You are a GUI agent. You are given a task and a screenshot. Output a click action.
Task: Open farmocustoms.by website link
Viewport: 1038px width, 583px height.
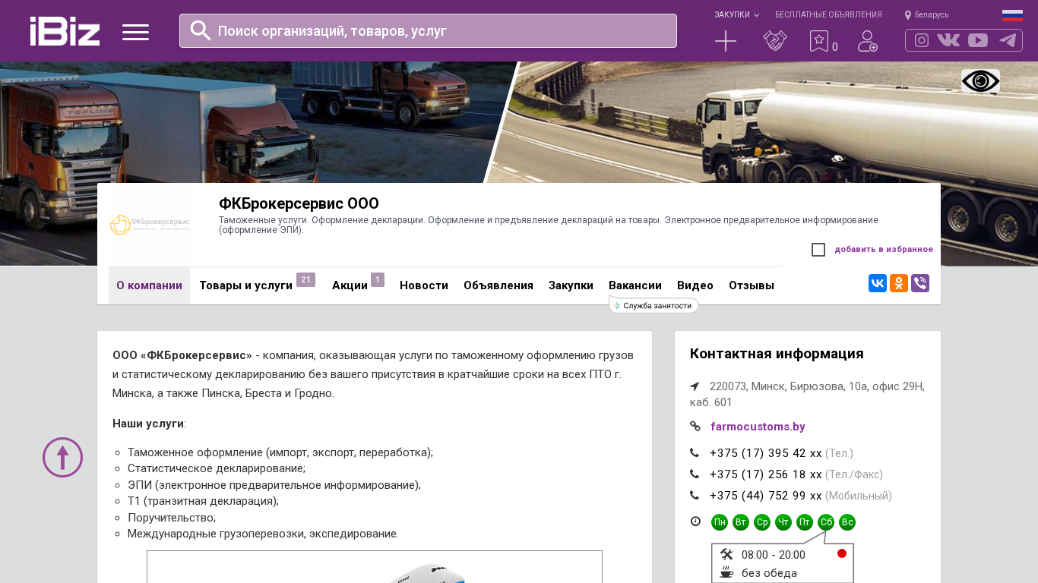click(758, 427)
